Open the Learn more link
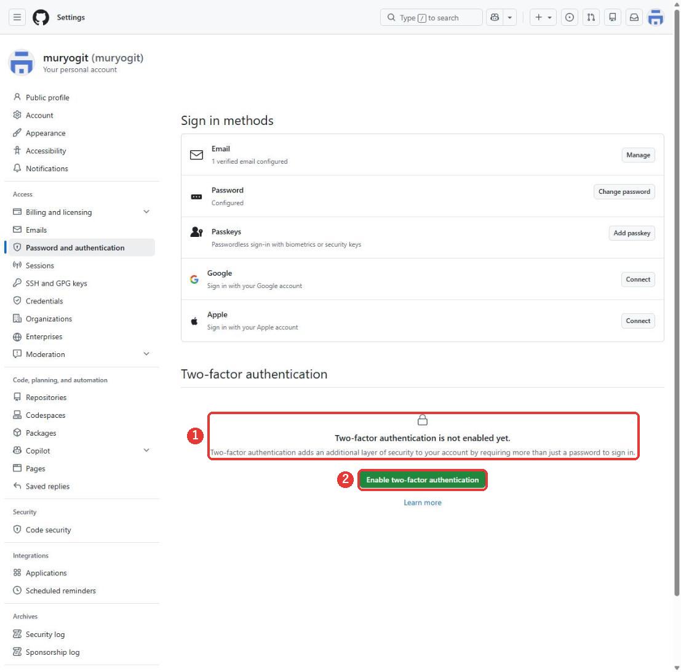The width and height of the screenshot is (681, 672). tap(422, 503)
